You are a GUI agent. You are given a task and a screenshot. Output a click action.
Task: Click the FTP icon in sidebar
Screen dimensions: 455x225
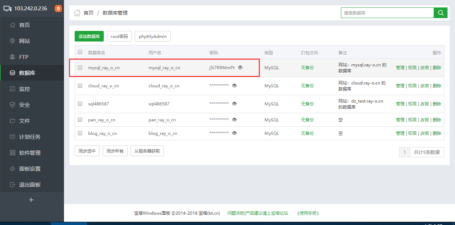tap(12, 57)
